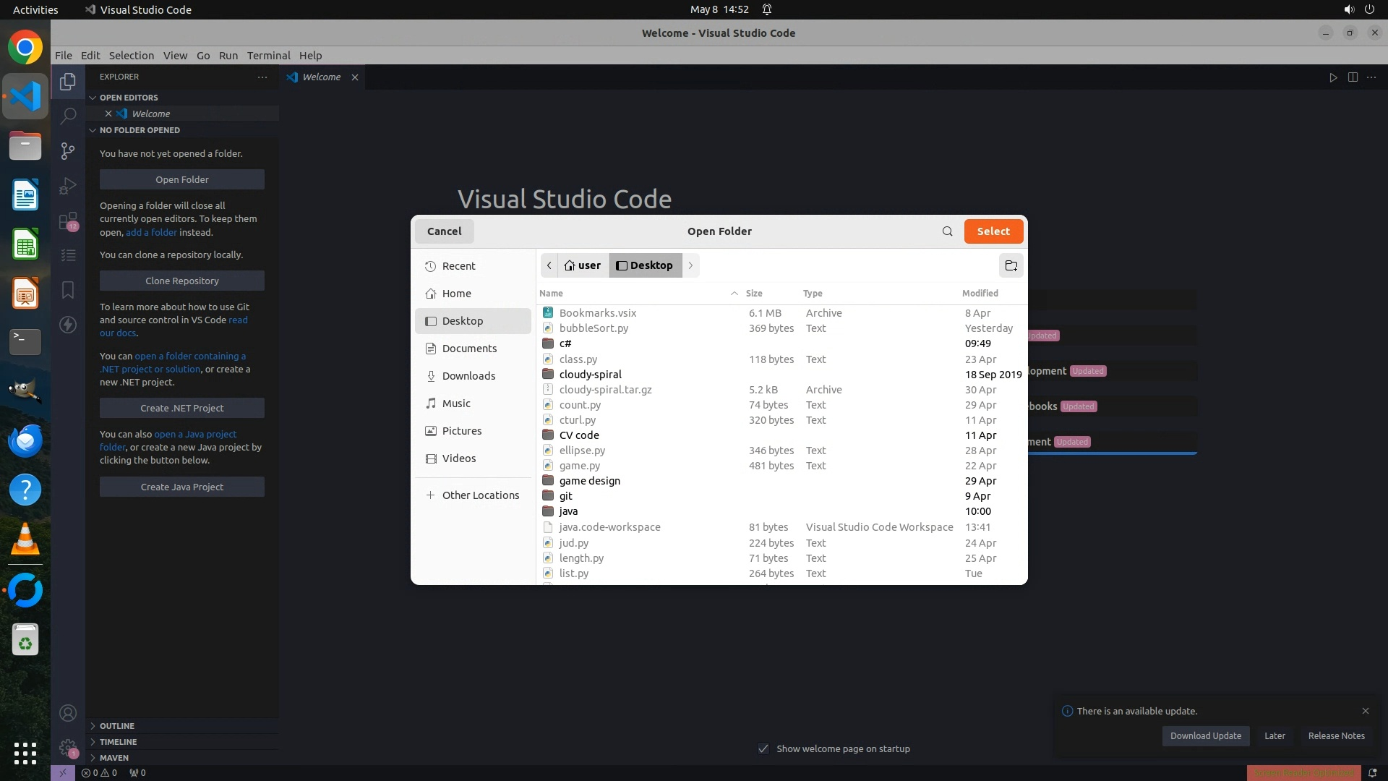Click the Bookmarks activity bar icon
Image resolution: width=1388 pixels, height=781 pixels.
[x=68, y=290]
